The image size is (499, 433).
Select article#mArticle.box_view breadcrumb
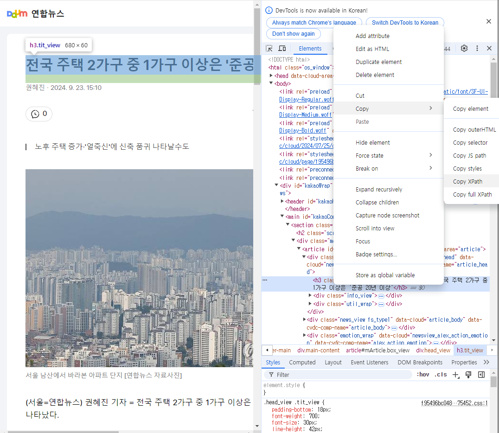pos(378,350)
